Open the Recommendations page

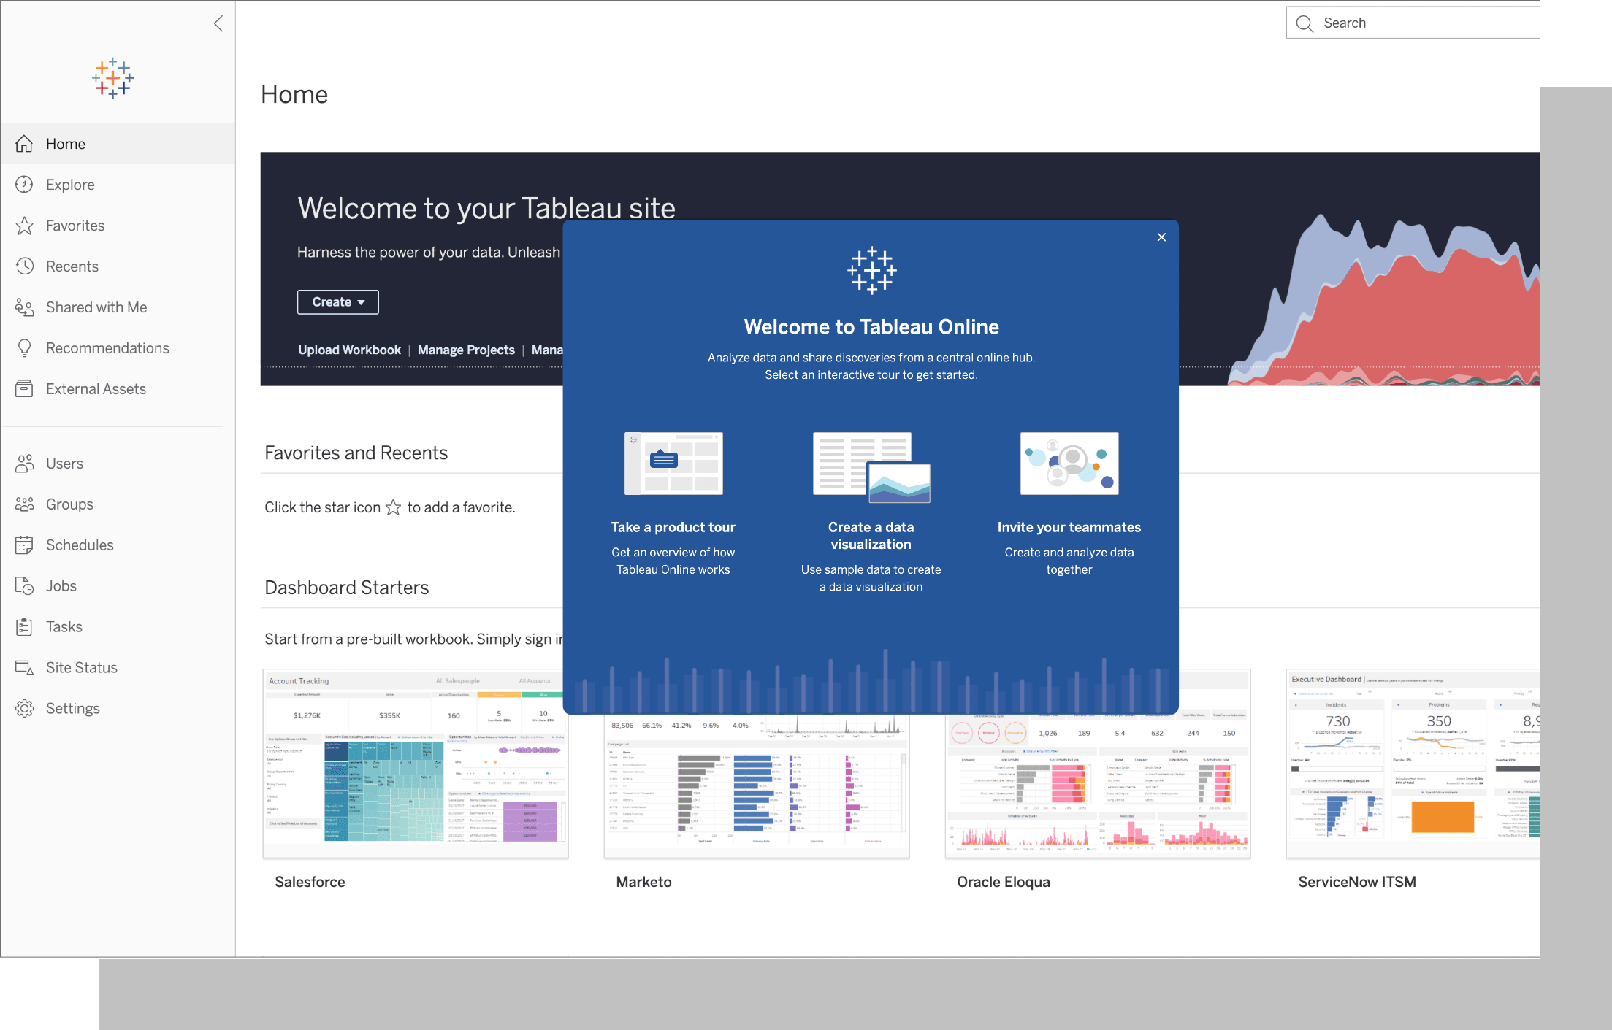[x=107, y=348]
